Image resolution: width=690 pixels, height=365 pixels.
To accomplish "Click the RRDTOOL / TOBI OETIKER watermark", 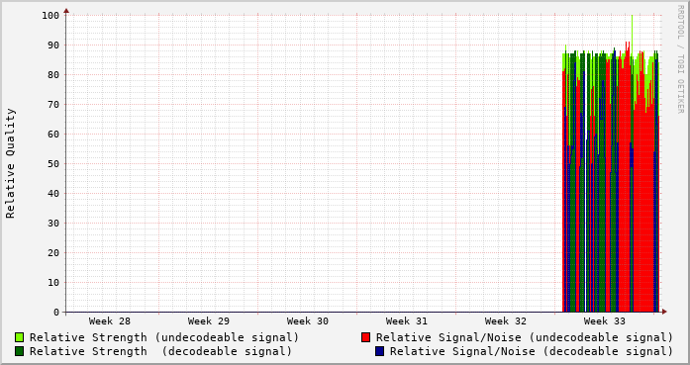I will click(680, 59).
